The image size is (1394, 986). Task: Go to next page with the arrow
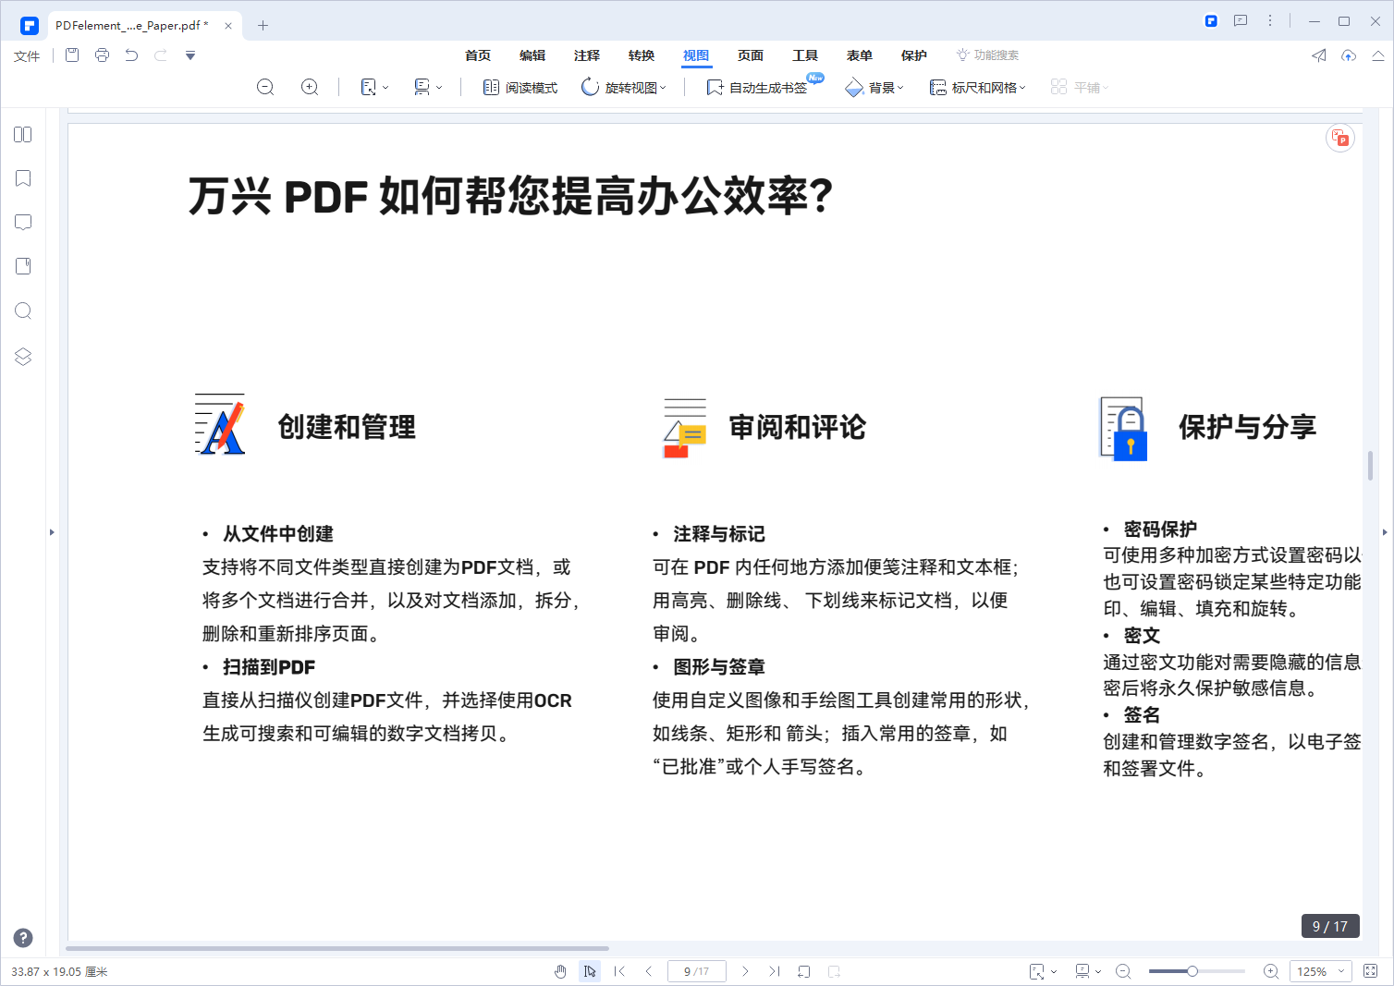tap(745, 971)
